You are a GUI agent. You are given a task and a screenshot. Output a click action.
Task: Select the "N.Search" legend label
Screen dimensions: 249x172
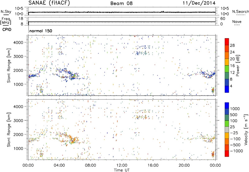tap(240, 11)
